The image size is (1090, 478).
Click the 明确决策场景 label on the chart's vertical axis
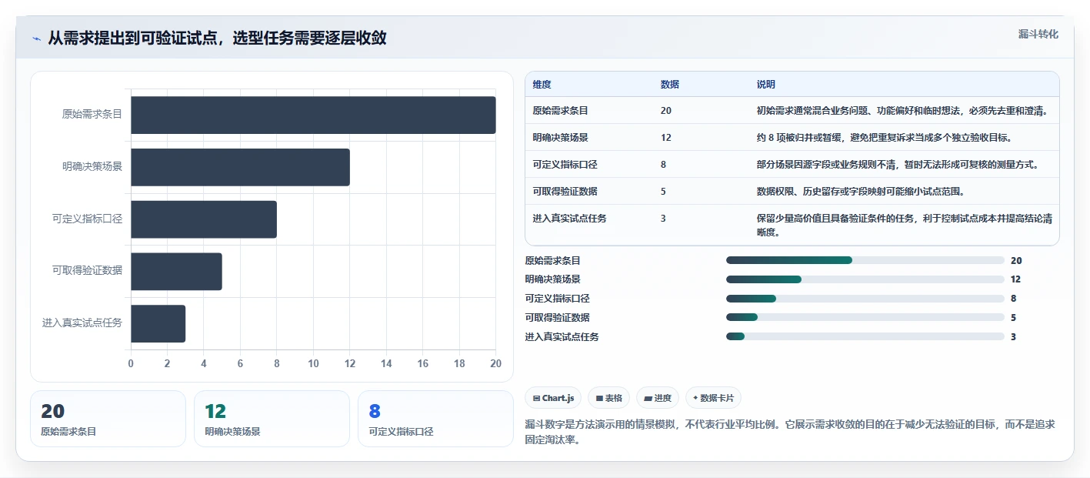click(x=92, y=166)
